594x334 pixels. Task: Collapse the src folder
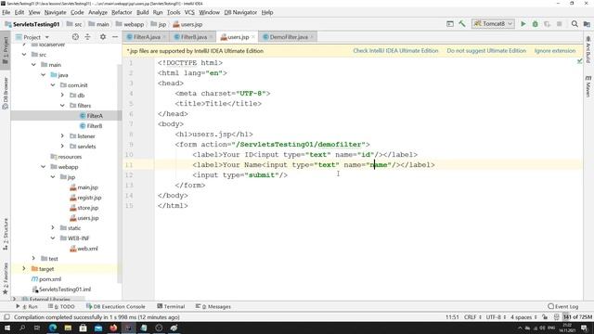[x=24, y=55]
